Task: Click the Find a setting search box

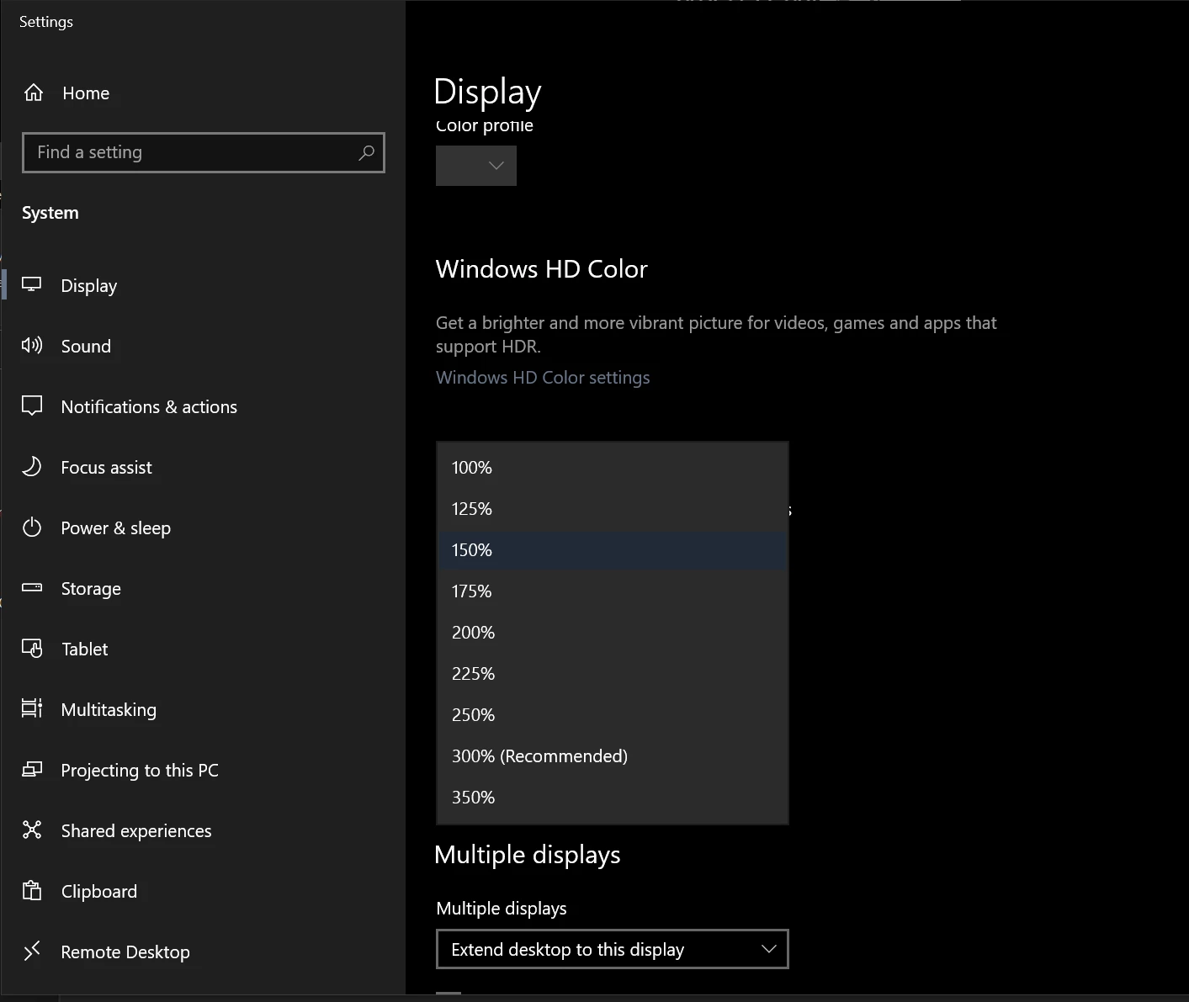Action: pyautogui.click(x=204, y=152)
